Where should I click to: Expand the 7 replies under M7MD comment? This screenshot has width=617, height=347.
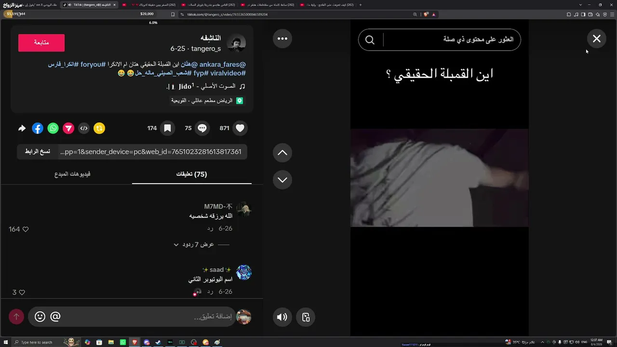click(x=197, y=245)
